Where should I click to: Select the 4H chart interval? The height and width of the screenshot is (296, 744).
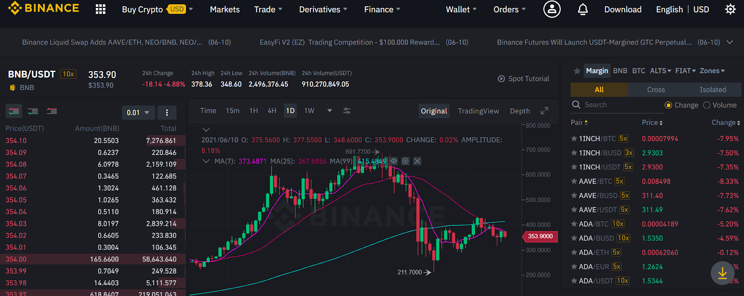(272, 111)
